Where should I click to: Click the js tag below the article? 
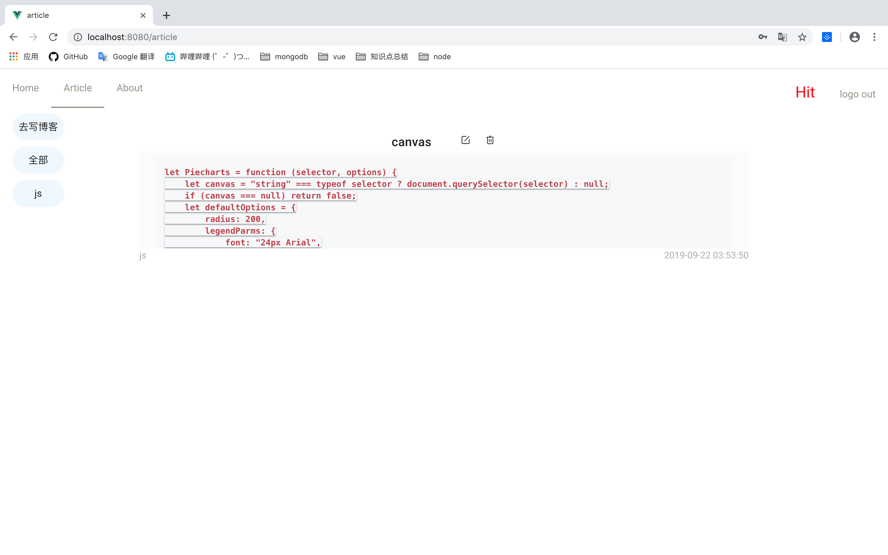coord(143,256)
